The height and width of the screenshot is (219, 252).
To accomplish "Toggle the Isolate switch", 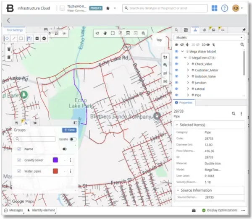I will (73, 139).
